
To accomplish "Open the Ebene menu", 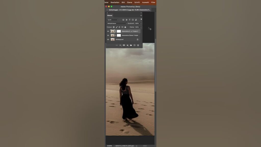I will pyautogui.click(x=130, y=2).
